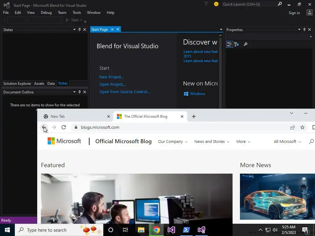Switch to the Solution Explorer tab
The height and width of the screenshot is (236, 315).
pyautogui.click(x=17, y=84)
